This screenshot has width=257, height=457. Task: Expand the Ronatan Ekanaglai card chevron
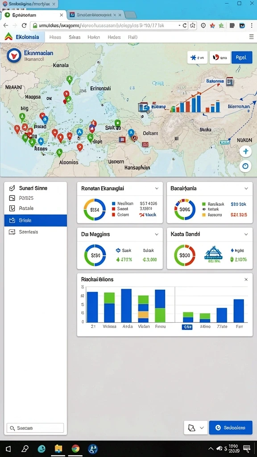pyautogui.click(x=157, y=189)
